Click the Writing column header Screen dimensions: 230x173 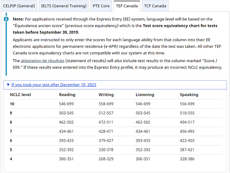click(x=106, y=94)
